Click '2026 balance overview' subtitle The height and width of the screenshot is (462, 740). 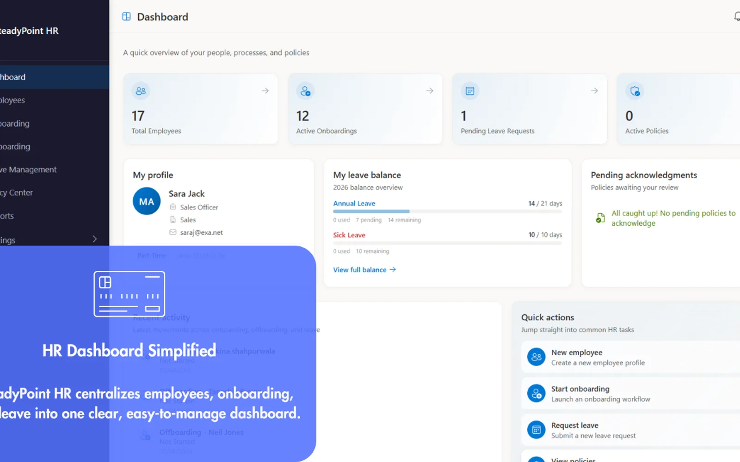pyautogui.click(x=368, y=187)
